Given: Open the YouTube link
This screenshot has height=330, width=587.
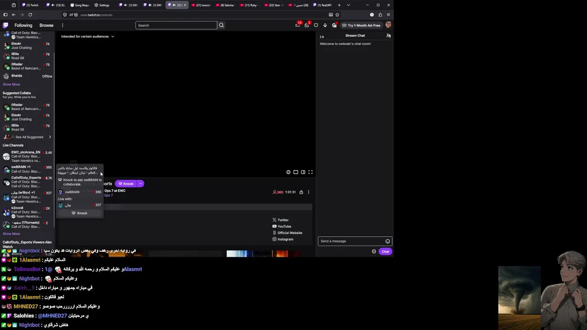Looking at the screenshot, I should click(x=282, y=226).
